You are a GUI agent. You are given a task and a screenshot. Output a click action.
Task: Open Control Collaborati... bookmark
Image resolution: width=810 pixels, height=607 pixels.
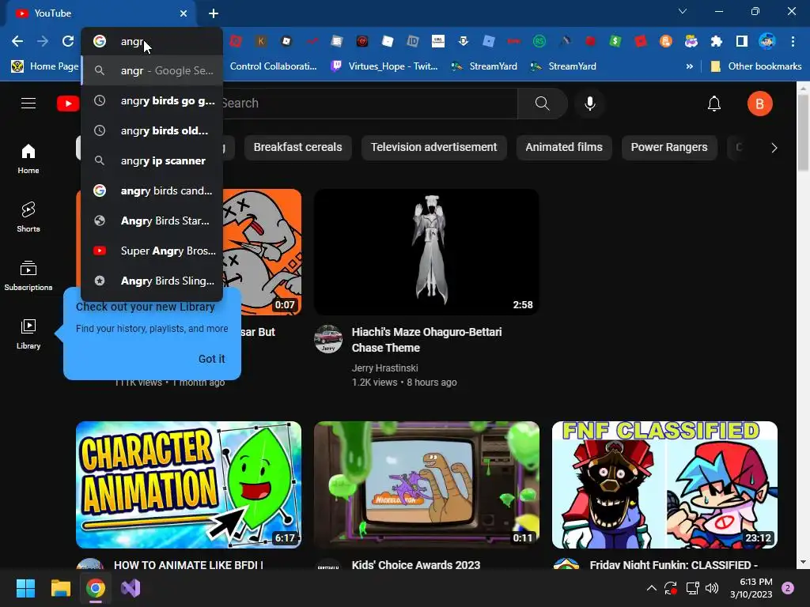point(273,66)
